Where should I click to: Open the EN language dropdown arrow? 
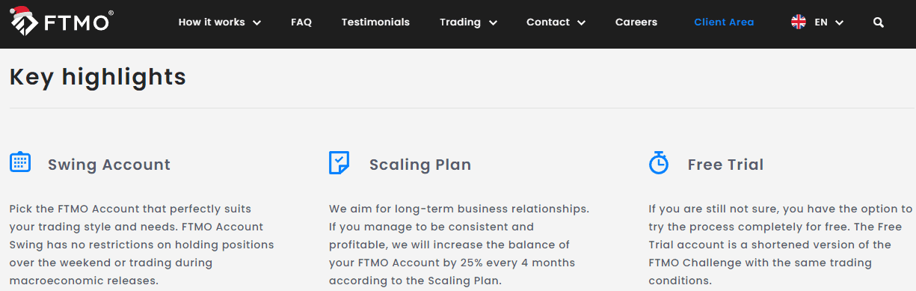click(839, 23)
